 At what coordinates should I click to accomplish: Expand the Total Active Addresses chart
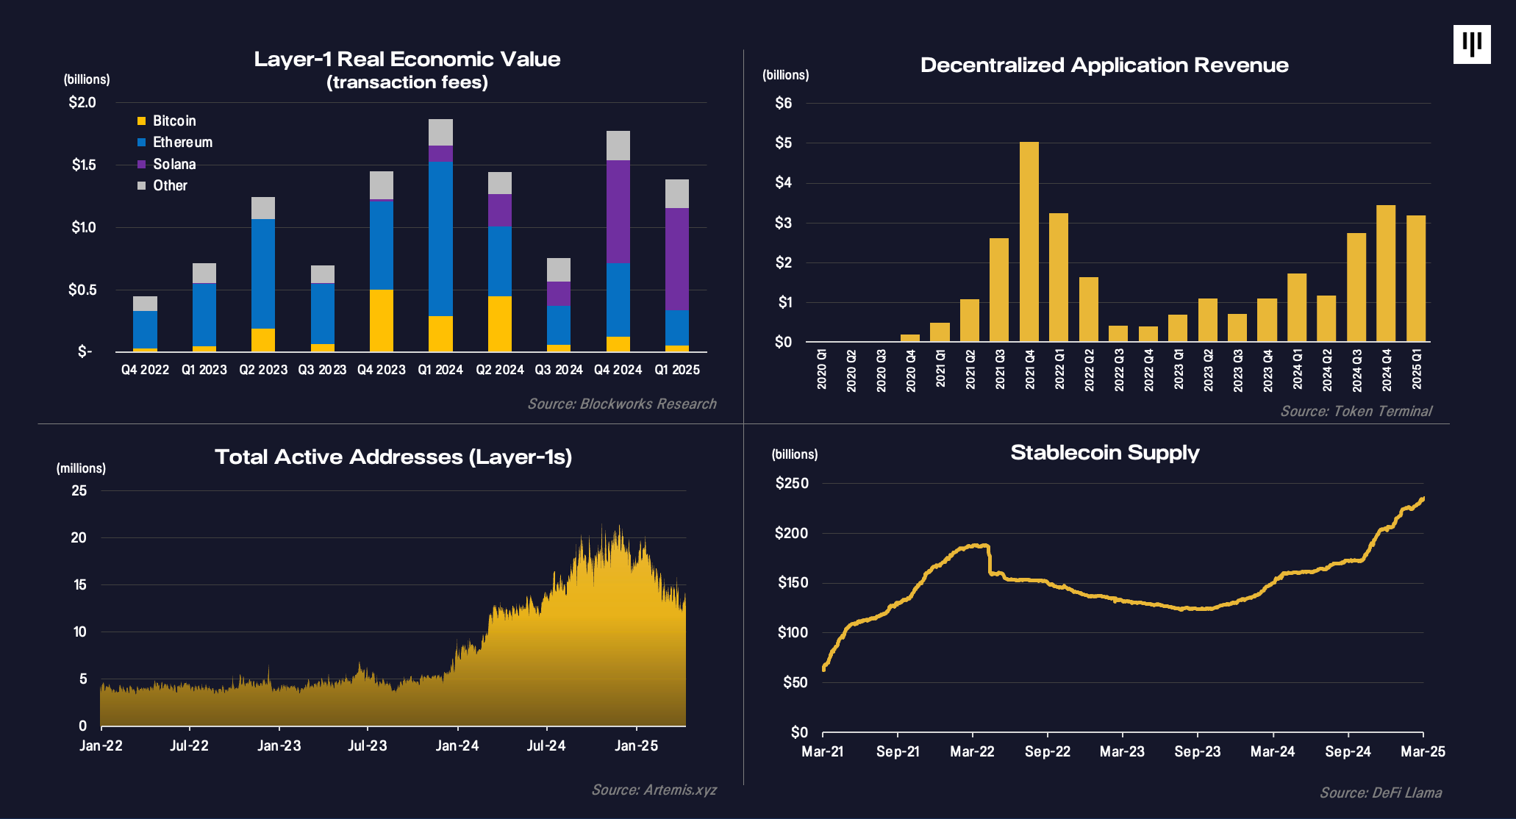[x=395, y=457]
